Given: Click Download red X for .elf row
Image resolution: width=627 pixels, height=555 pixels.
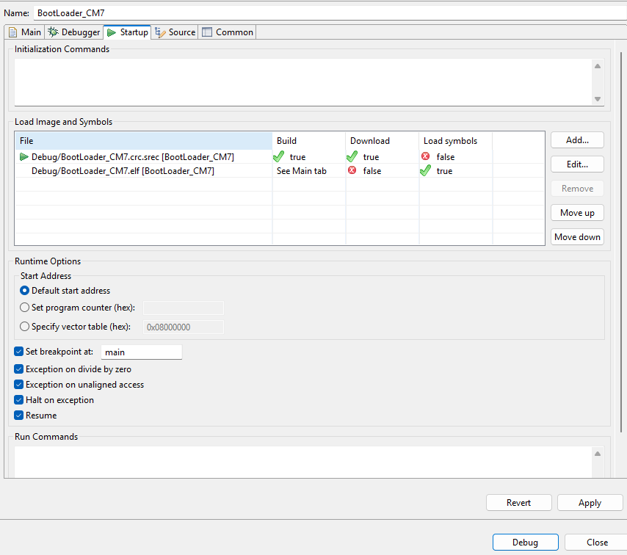Looking at the screenshot, I should click(352, 170).
